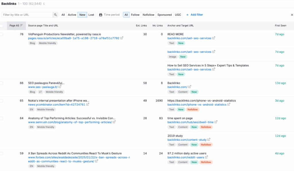Filter by UGC links

(178, 15)
